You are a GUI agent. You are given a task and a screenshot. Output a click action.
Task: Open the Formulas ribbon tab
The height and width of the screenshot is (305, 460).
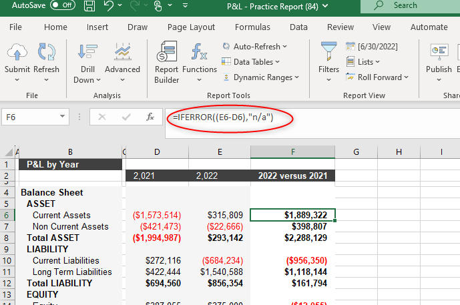pyautogui.click(x=252, y=27)
